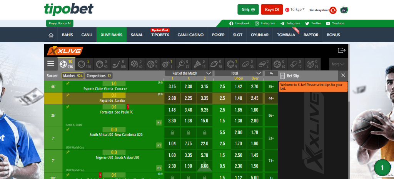394x179 pixels.
Task: Open the TV icon in header
Action: coord(344,10)
